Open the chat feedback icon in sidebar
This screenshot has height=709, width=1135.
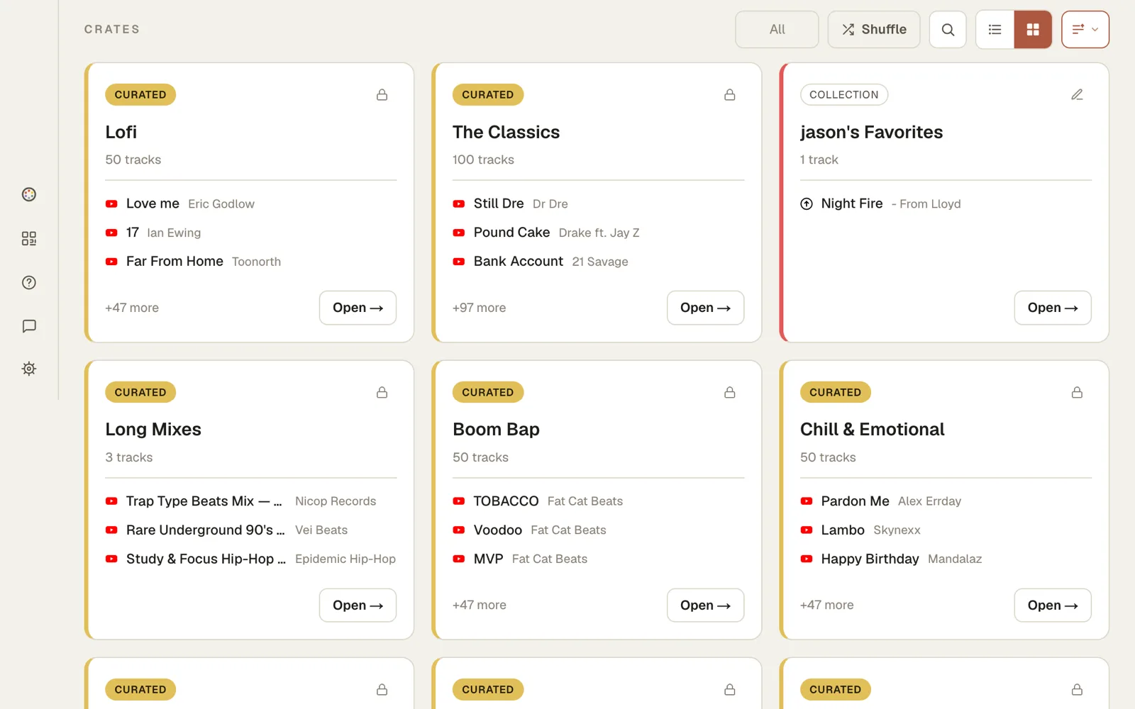(x=29, y=326)
